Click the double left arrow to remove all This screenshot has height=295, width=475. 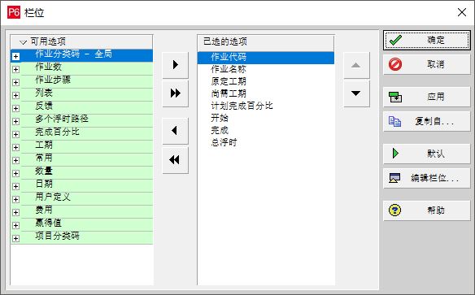point(175,160)
